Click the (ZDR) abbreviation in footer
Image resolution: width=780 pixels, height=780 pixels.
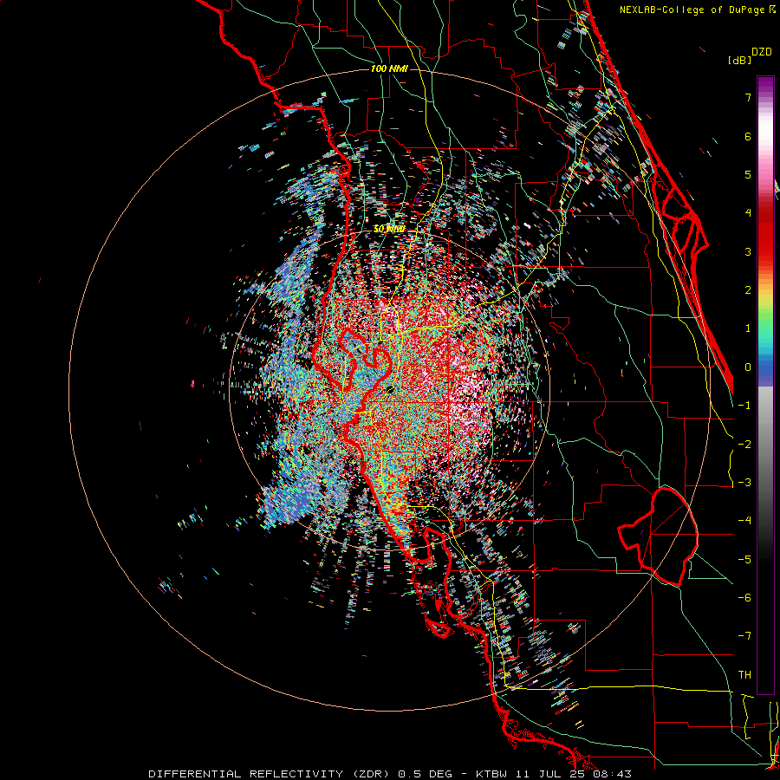pos(371,774)
